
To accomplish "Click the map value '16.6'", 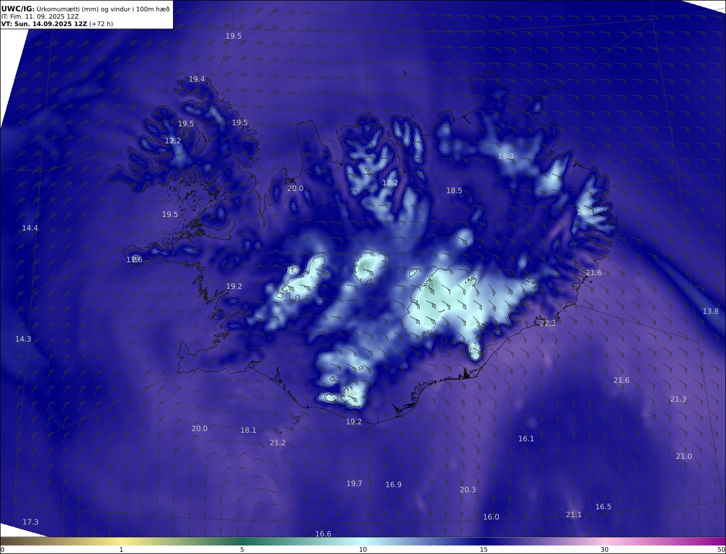I will coord(323,534).
